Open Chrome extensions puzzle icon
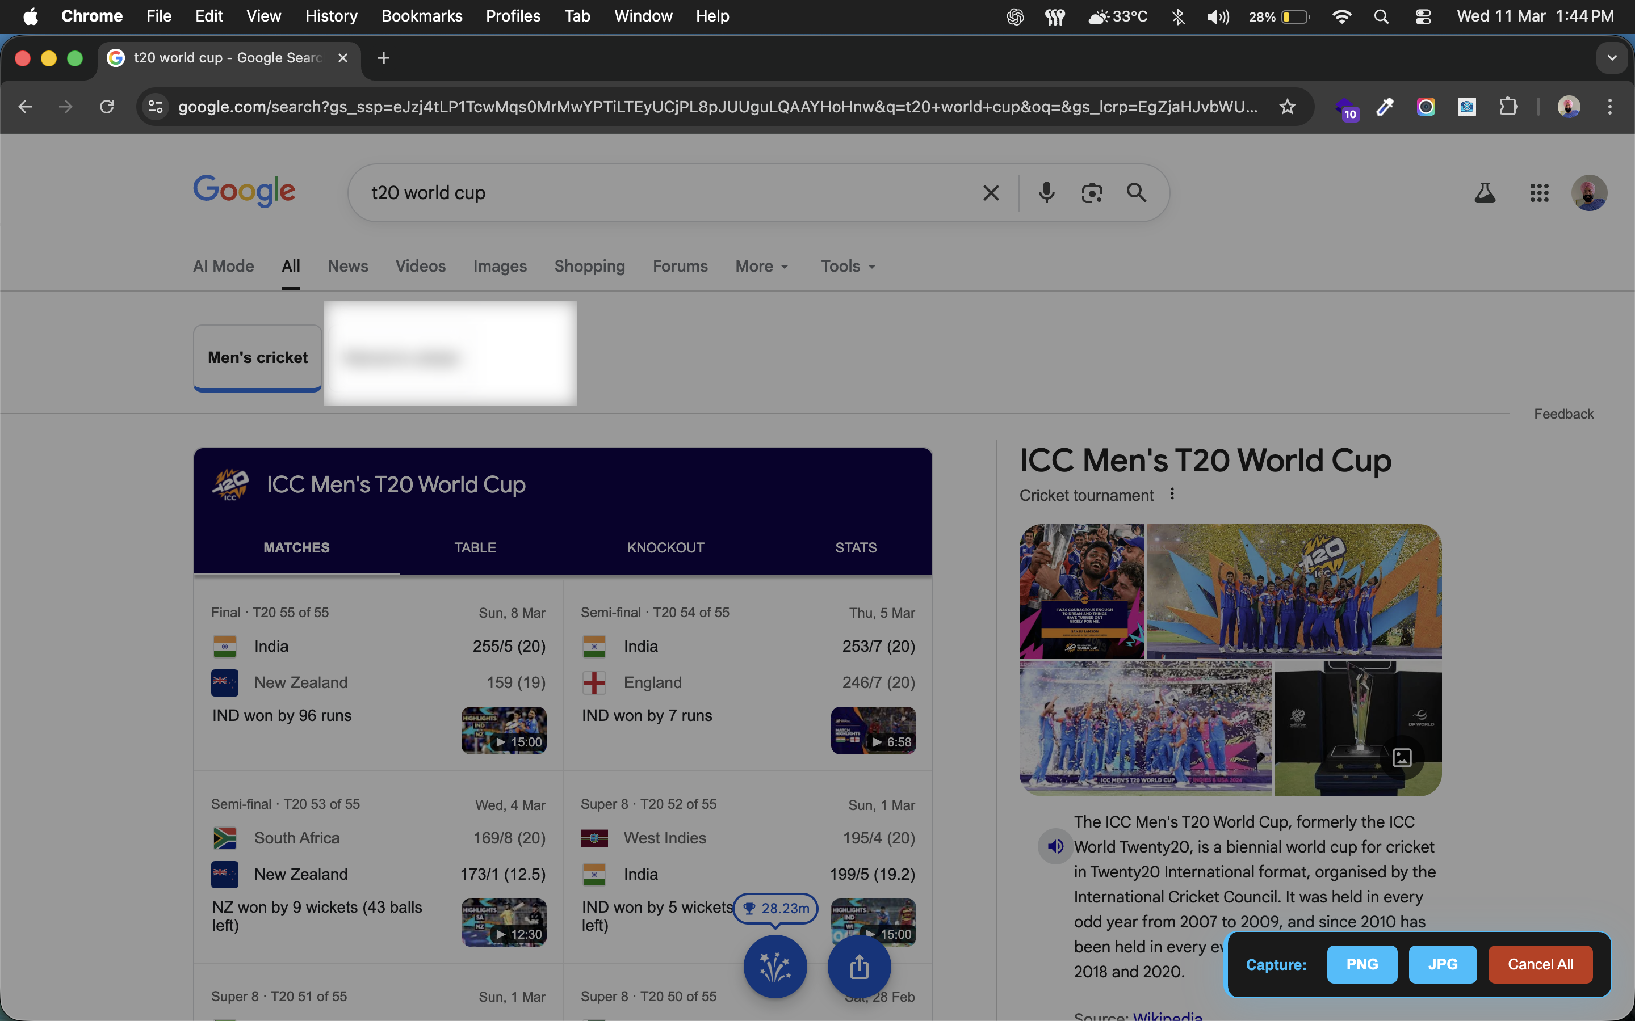 pyautogui.click(x=1508, y=107)
